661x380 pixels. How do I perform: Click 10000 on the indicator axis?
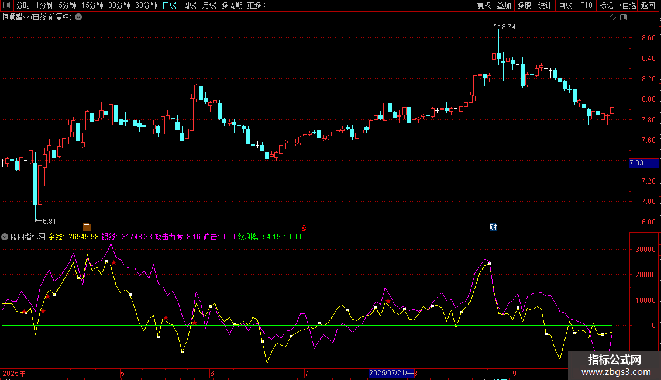coord(645,300)
